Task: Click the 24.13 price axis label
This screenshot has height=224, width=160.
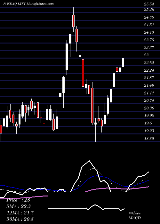Action: click(x=149, y=32)
